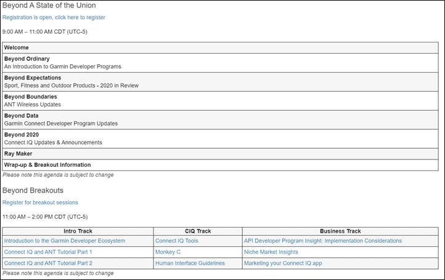Click the 'Beyond Boundaries' agenda title
The width and height of the screenshot is (445, 280).
coord(30,97)
